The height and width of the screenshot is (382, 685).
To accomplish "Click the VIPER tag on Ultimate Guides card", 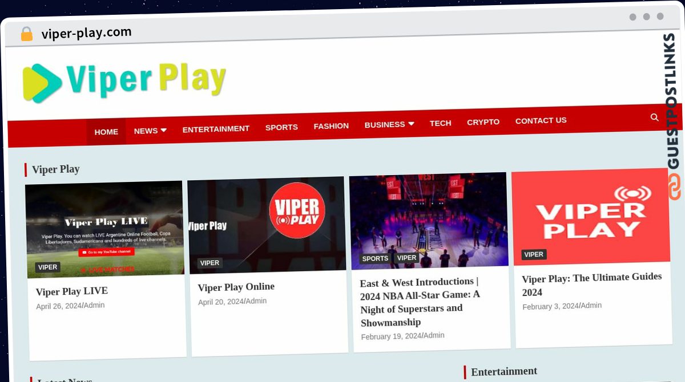I will [534, 254].
